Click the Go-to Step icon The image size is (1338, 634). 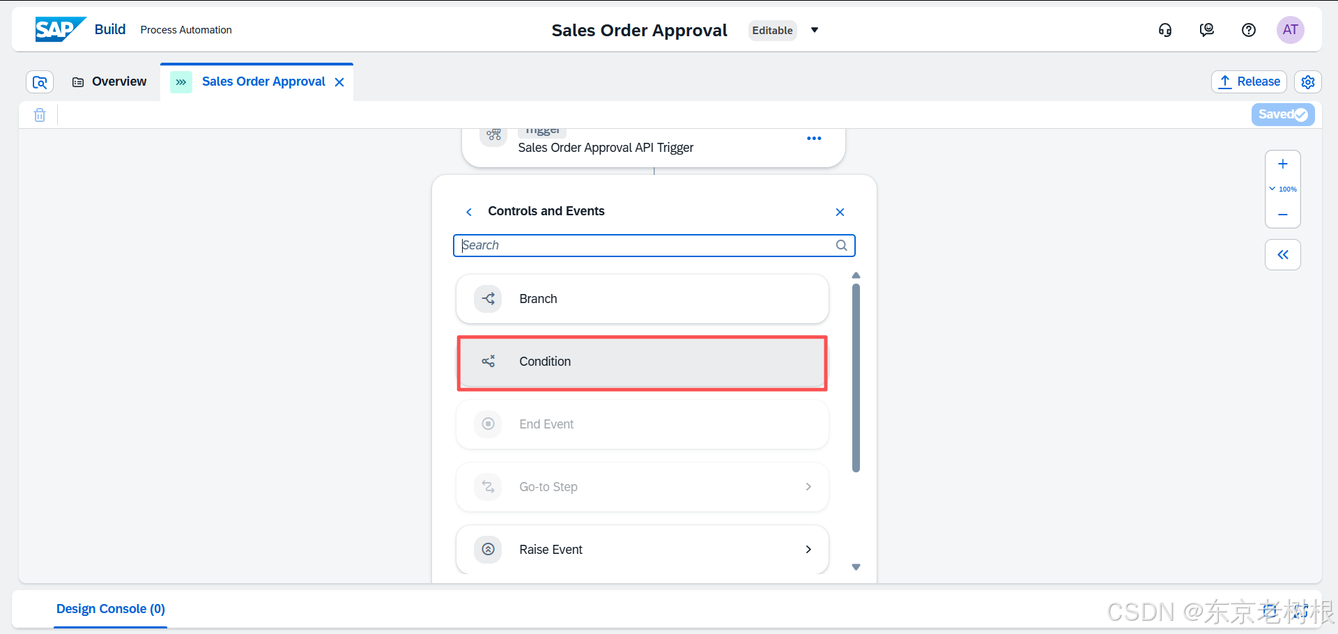pos(488,487)
